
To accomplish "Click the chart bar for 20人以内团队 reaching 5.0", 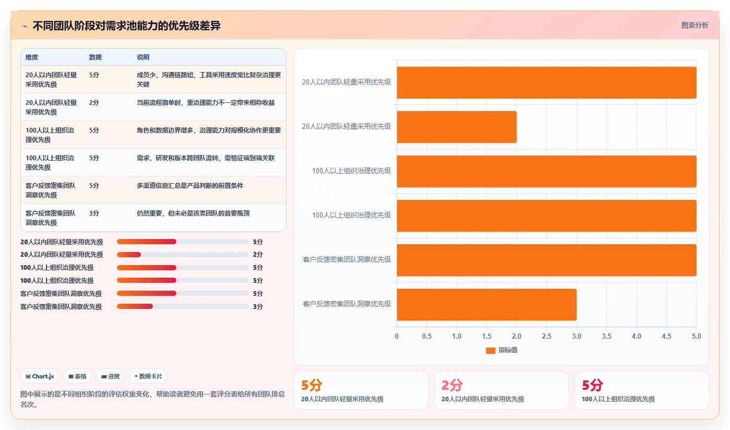I will 546,82.
